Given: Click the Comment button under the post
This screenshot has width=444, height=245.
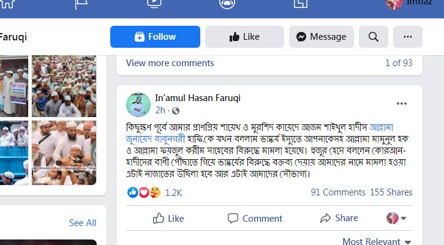Looking at the screenshot, I should tap(255, 218).
